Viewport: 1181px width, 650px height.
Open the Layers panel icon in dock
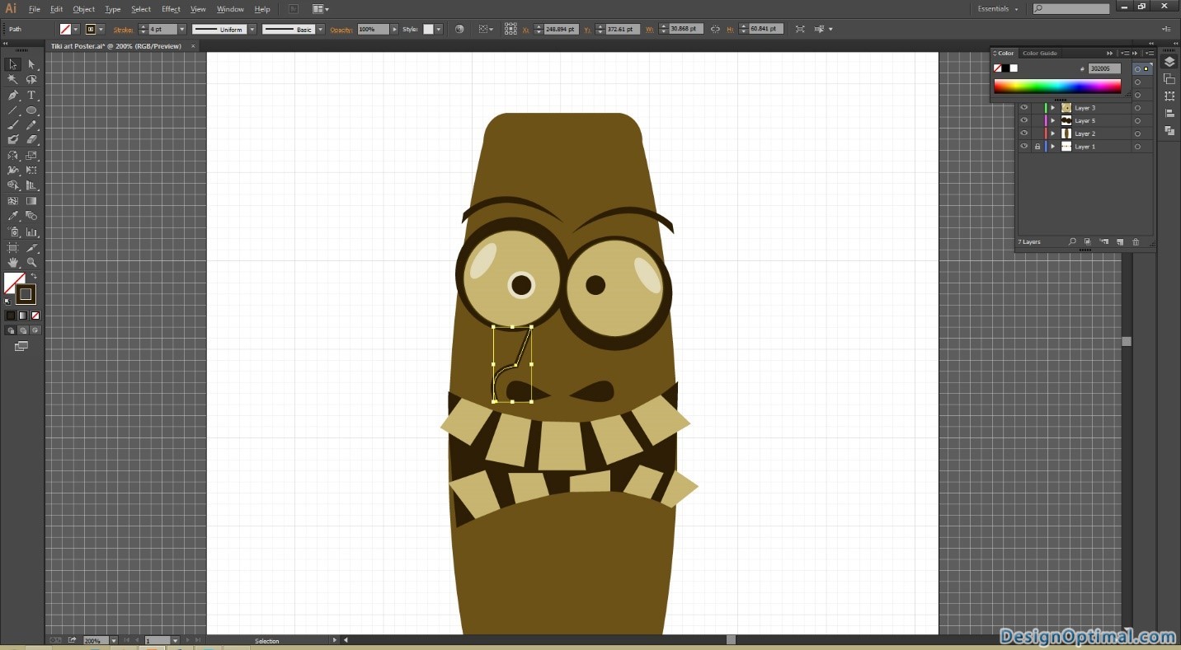[x=1169, y=63]
